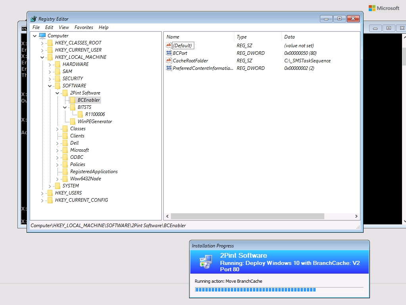Expand the HKEY_CLASSES_ROOT hive
Viewport: 406px width, 305px height.
42,43
